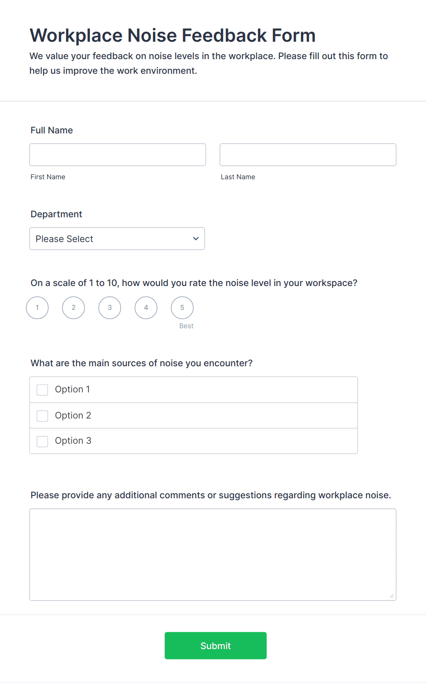Click the Department field label
The image size is (426, 683).
click(56, 214)
